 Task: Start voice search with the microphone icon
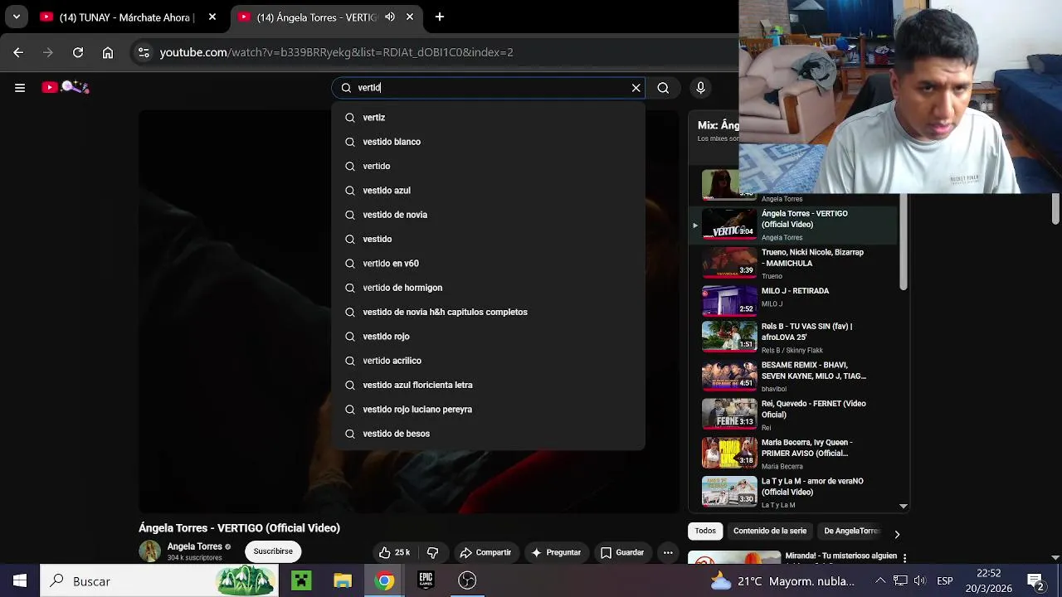[x=701, y=88]
